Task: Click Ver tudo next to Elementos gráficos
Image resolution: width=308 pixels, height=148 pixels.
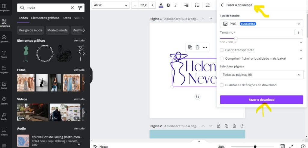Action: [79, 40]
